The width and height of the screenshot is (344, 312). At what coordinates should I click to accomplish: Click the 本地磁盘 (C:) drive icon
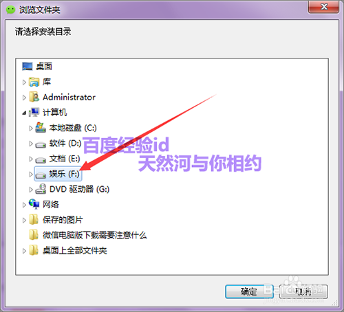point(41,128)
